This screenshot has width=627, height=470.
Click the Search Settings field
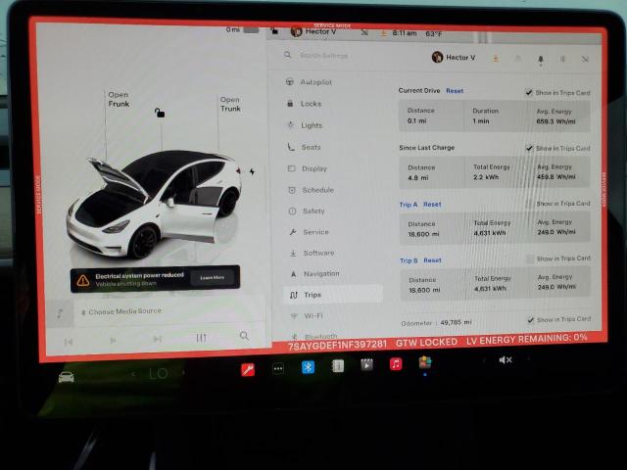[324, 56]
